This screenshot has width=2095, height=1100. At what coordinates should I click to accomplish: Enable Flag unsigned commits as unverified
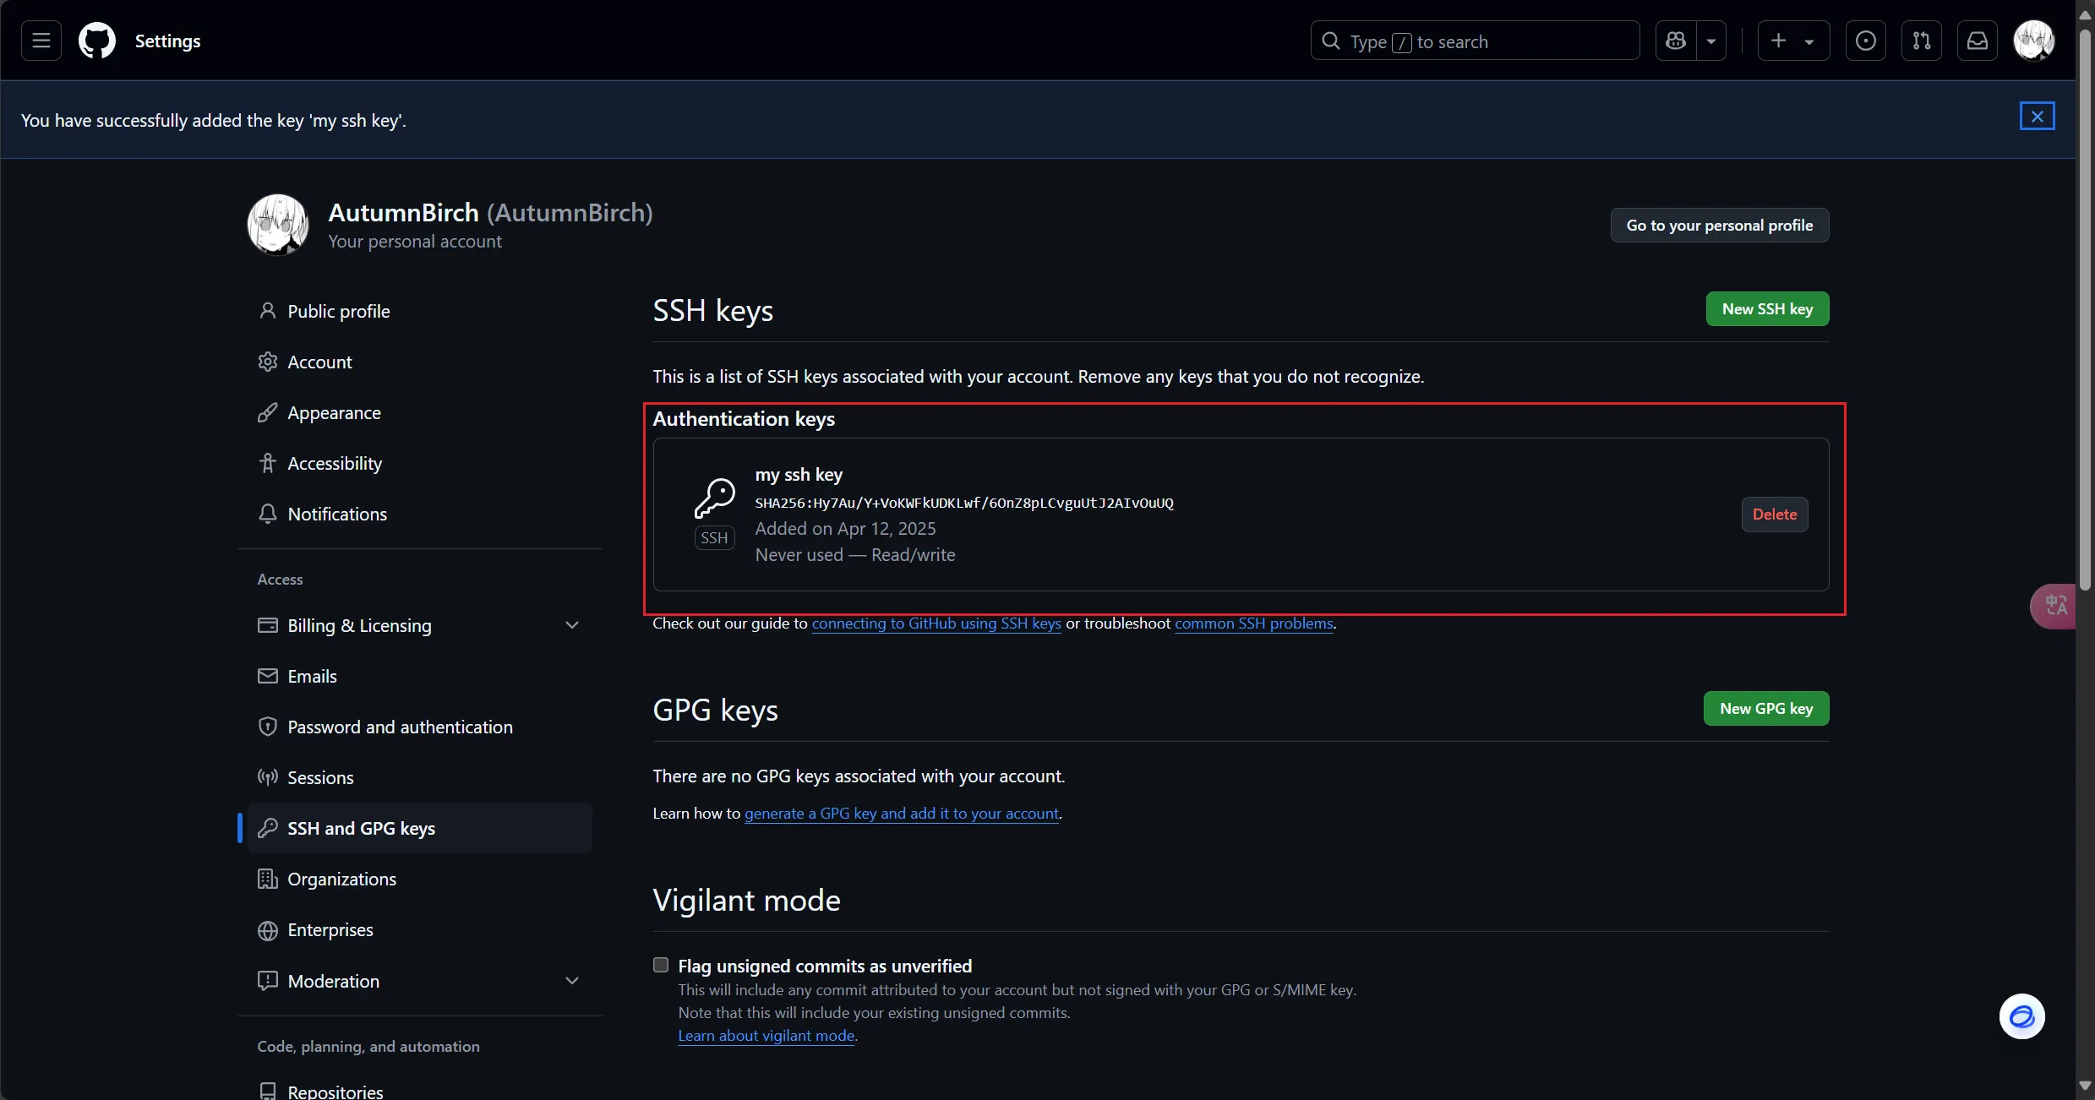point(661,965)
